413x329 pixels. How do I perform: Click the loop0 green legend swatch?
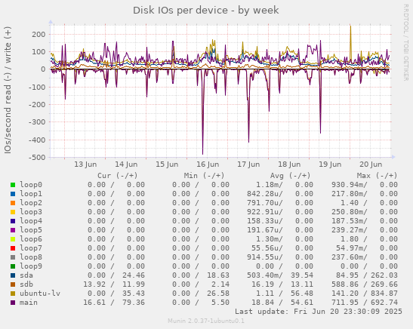pos(13,185)
